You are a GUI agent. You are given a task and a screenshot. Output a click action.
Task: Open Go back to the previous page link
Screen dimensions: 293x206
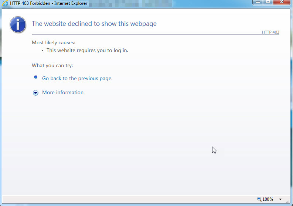[x=77, y=78]
